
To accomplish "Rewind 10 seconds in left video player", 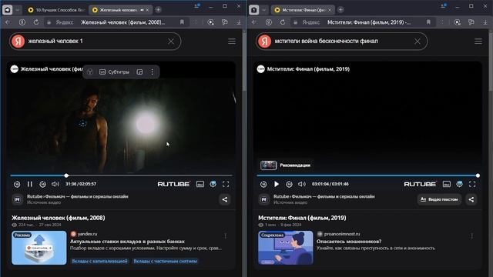I will click(17, 184).
